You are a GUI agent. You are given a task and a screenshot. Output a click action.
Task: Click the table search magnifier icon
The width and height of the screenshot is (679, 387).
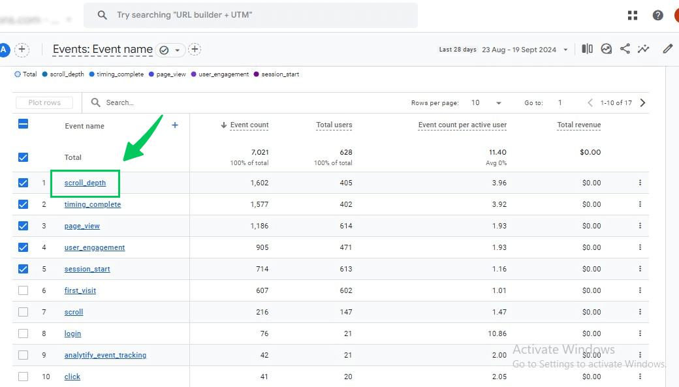pyautogui.click(x=96, y=102)
